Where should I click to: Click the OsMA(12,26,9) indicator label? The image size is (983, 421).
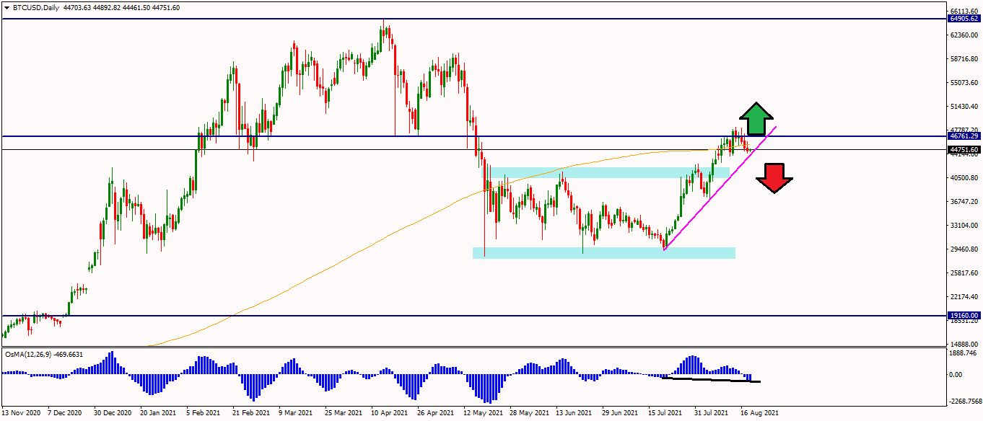tap(42, 354)
